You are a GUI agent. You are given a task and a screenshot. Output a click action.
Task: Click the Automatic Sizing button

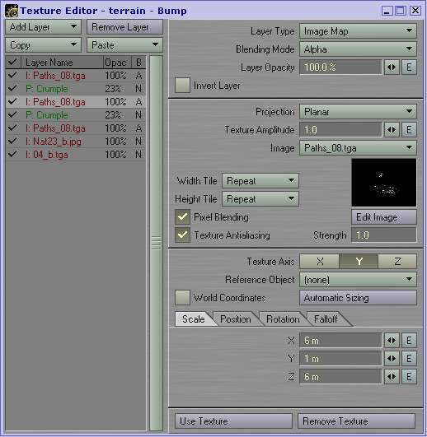[x=358, y=298]
